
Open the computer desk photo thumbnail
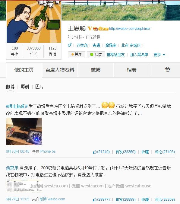coord(24,132)
